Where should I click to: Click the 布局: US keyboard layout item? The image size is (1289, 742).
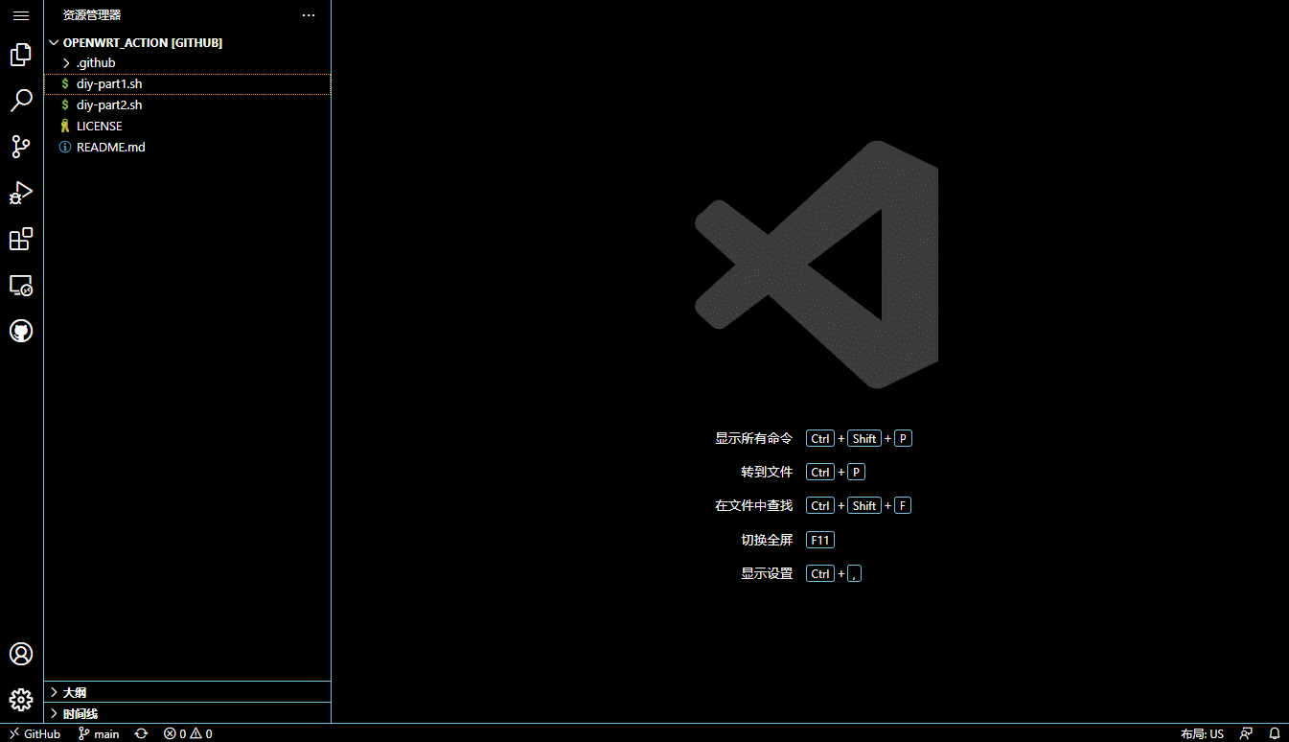(1202, 733)
